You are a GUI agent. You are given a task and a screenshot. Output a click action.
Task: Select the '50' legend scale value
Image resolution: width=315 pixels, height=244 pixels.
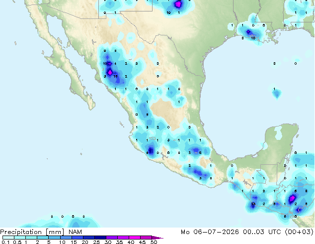154,242
